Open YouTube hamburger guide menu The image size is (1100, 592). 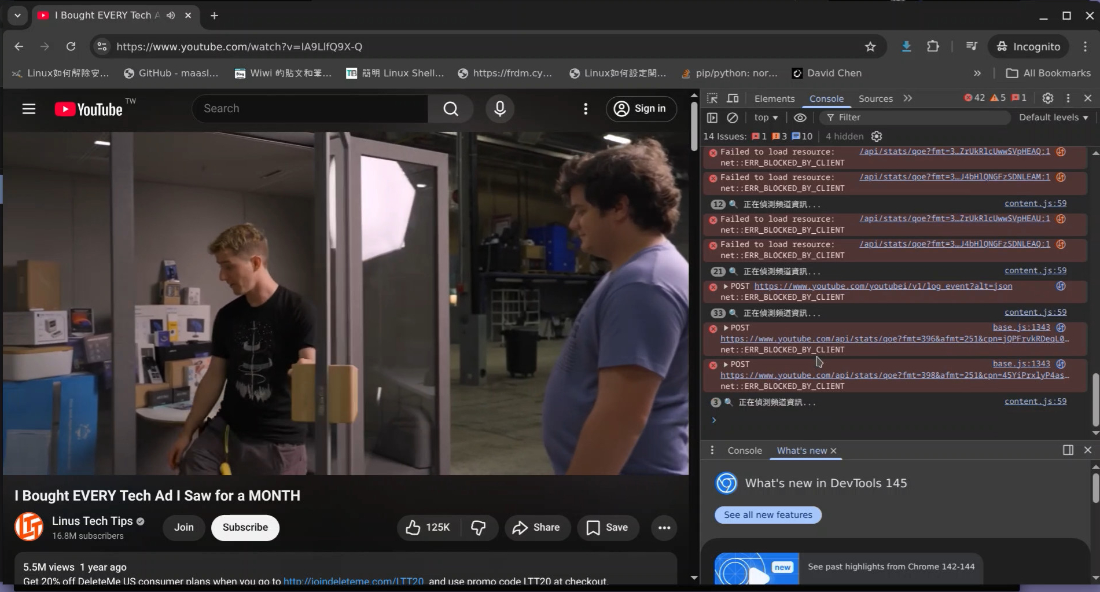pos(29,109)
